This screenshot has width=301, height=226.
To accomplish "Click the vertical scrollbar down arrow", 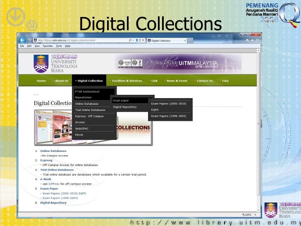I will [258, 210].
